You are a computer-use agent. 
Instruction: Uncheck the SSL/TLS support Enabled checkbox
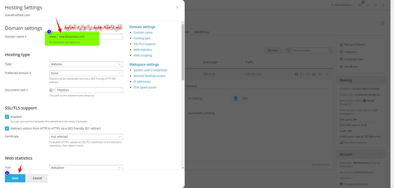(x=7, y=117)
